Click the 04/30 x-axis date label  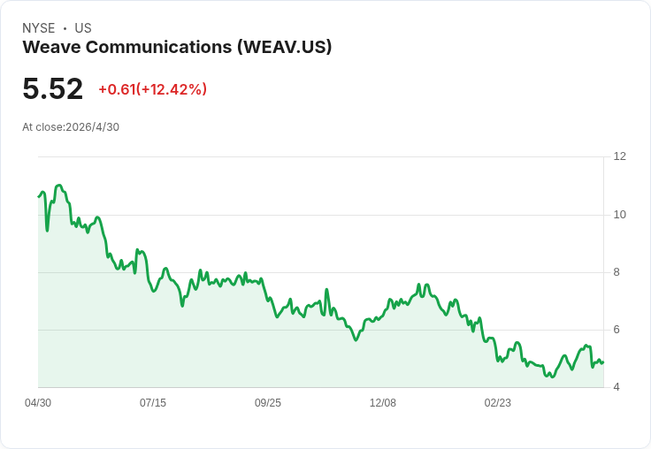[38, 403]
